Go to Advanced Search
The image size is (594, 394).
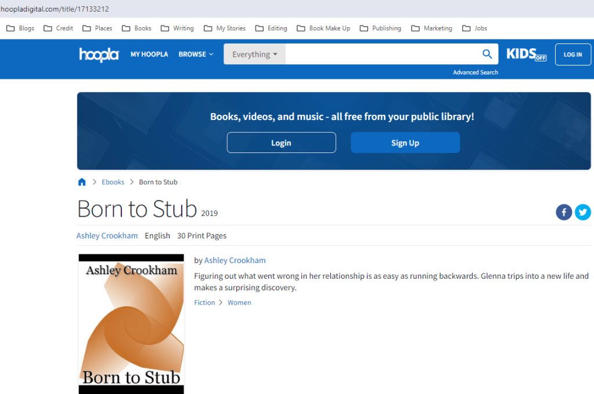[475, 72]
